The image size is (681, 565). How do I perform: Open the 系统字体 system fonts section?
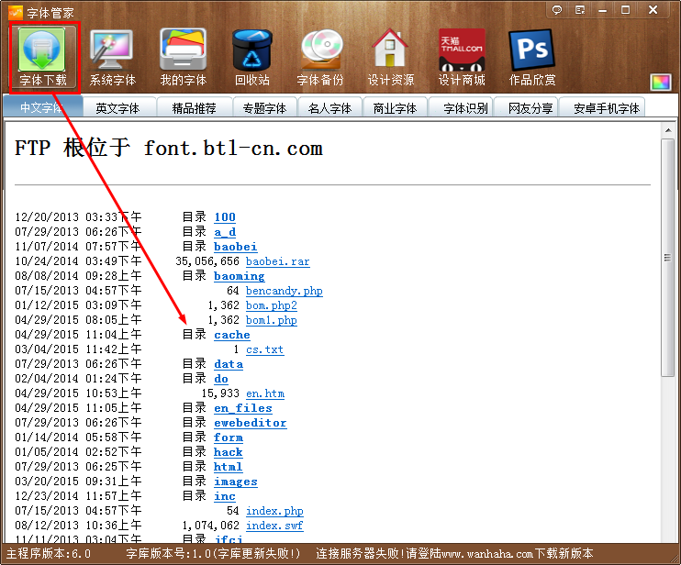point(113,57)
